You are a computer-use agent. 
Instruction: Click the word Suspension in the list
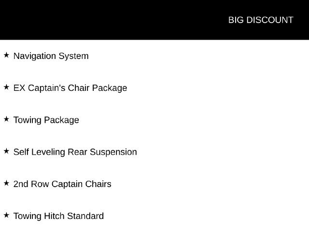[x=113, y=152]
